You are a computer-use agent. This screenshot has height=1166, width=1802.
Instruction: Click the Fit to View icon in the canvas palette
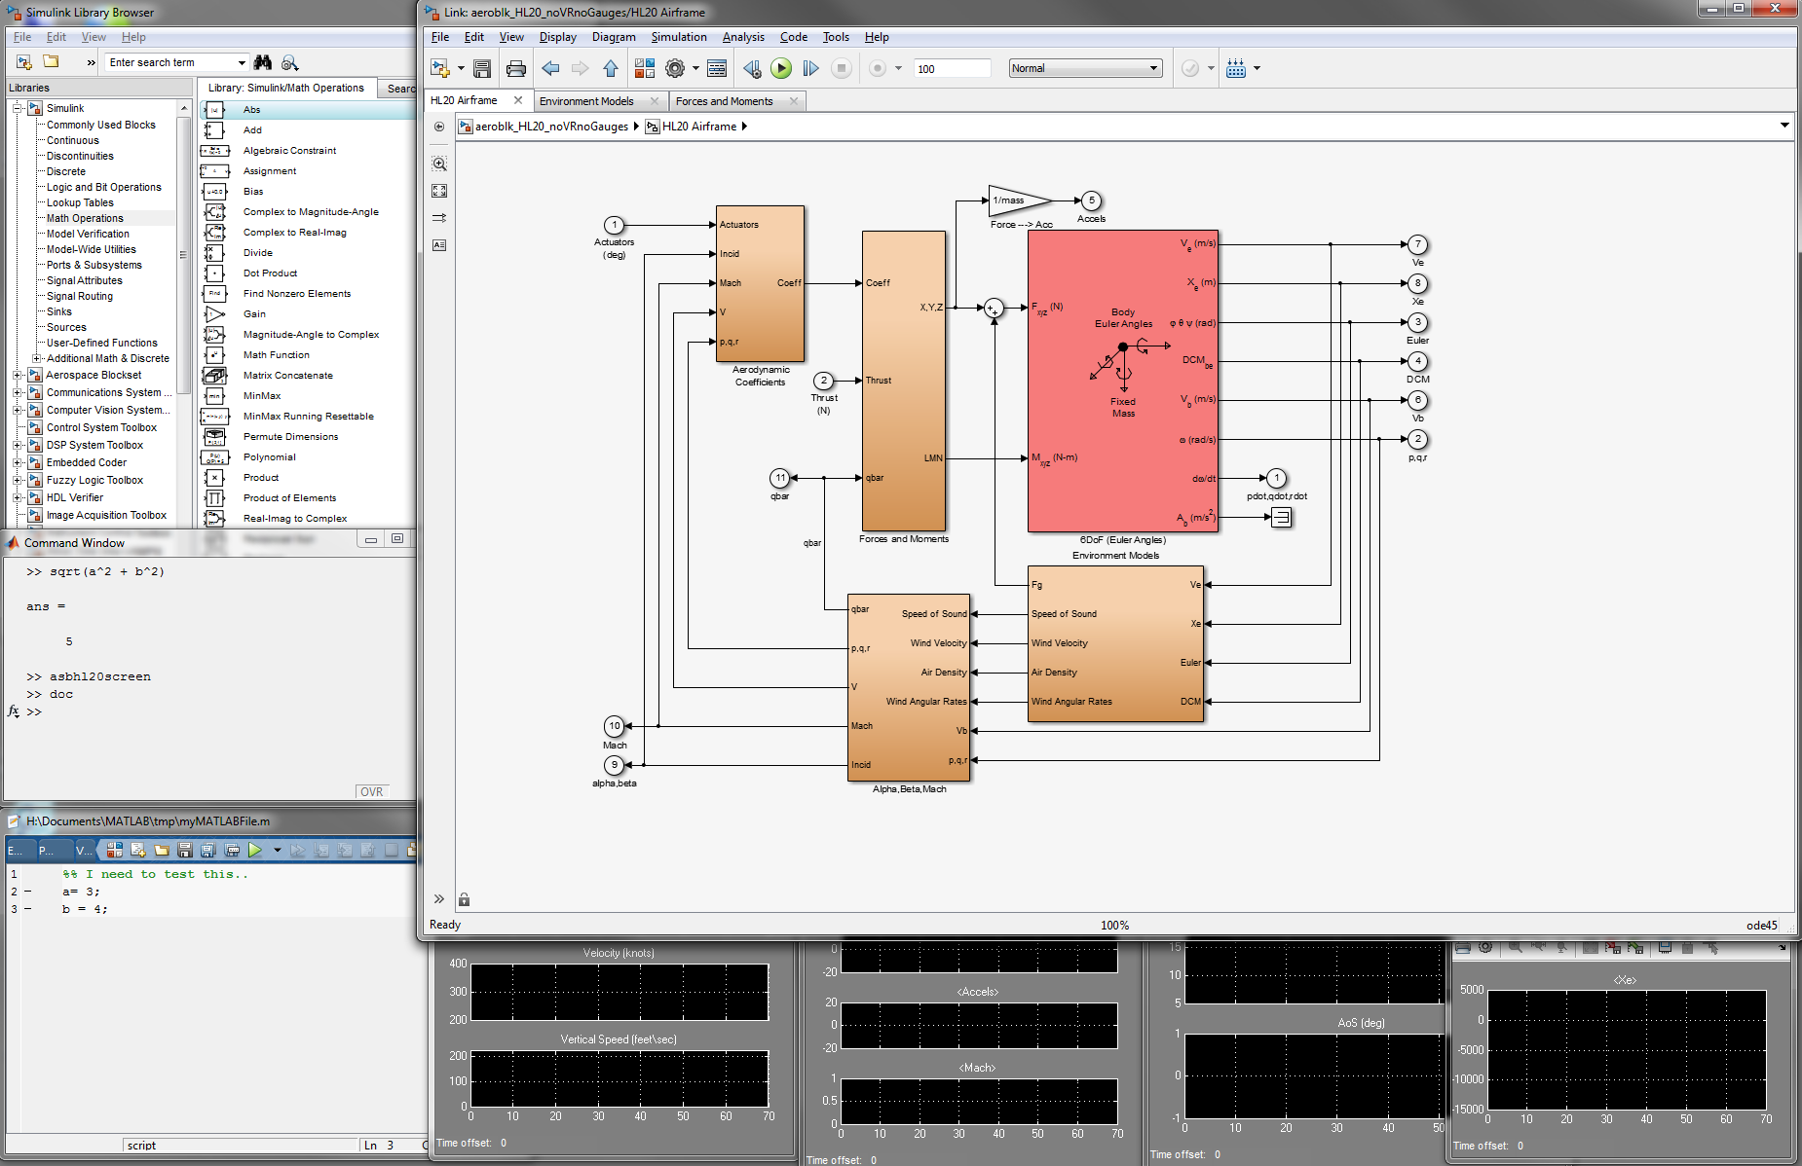click(x=439, y=191)
